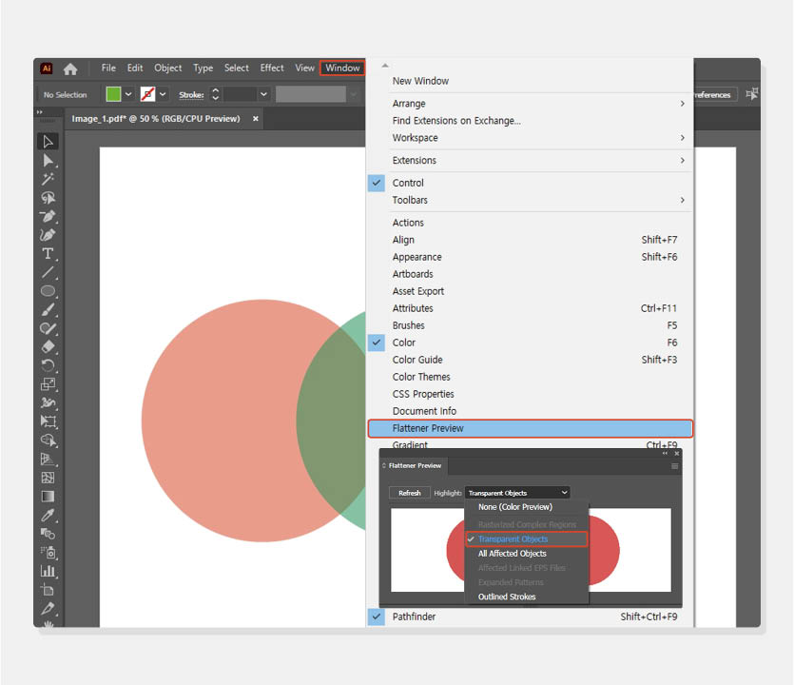The width and height of the screenshot is (794, 685).
Task: Open the Object menu
Action: (x=167, y=68)
